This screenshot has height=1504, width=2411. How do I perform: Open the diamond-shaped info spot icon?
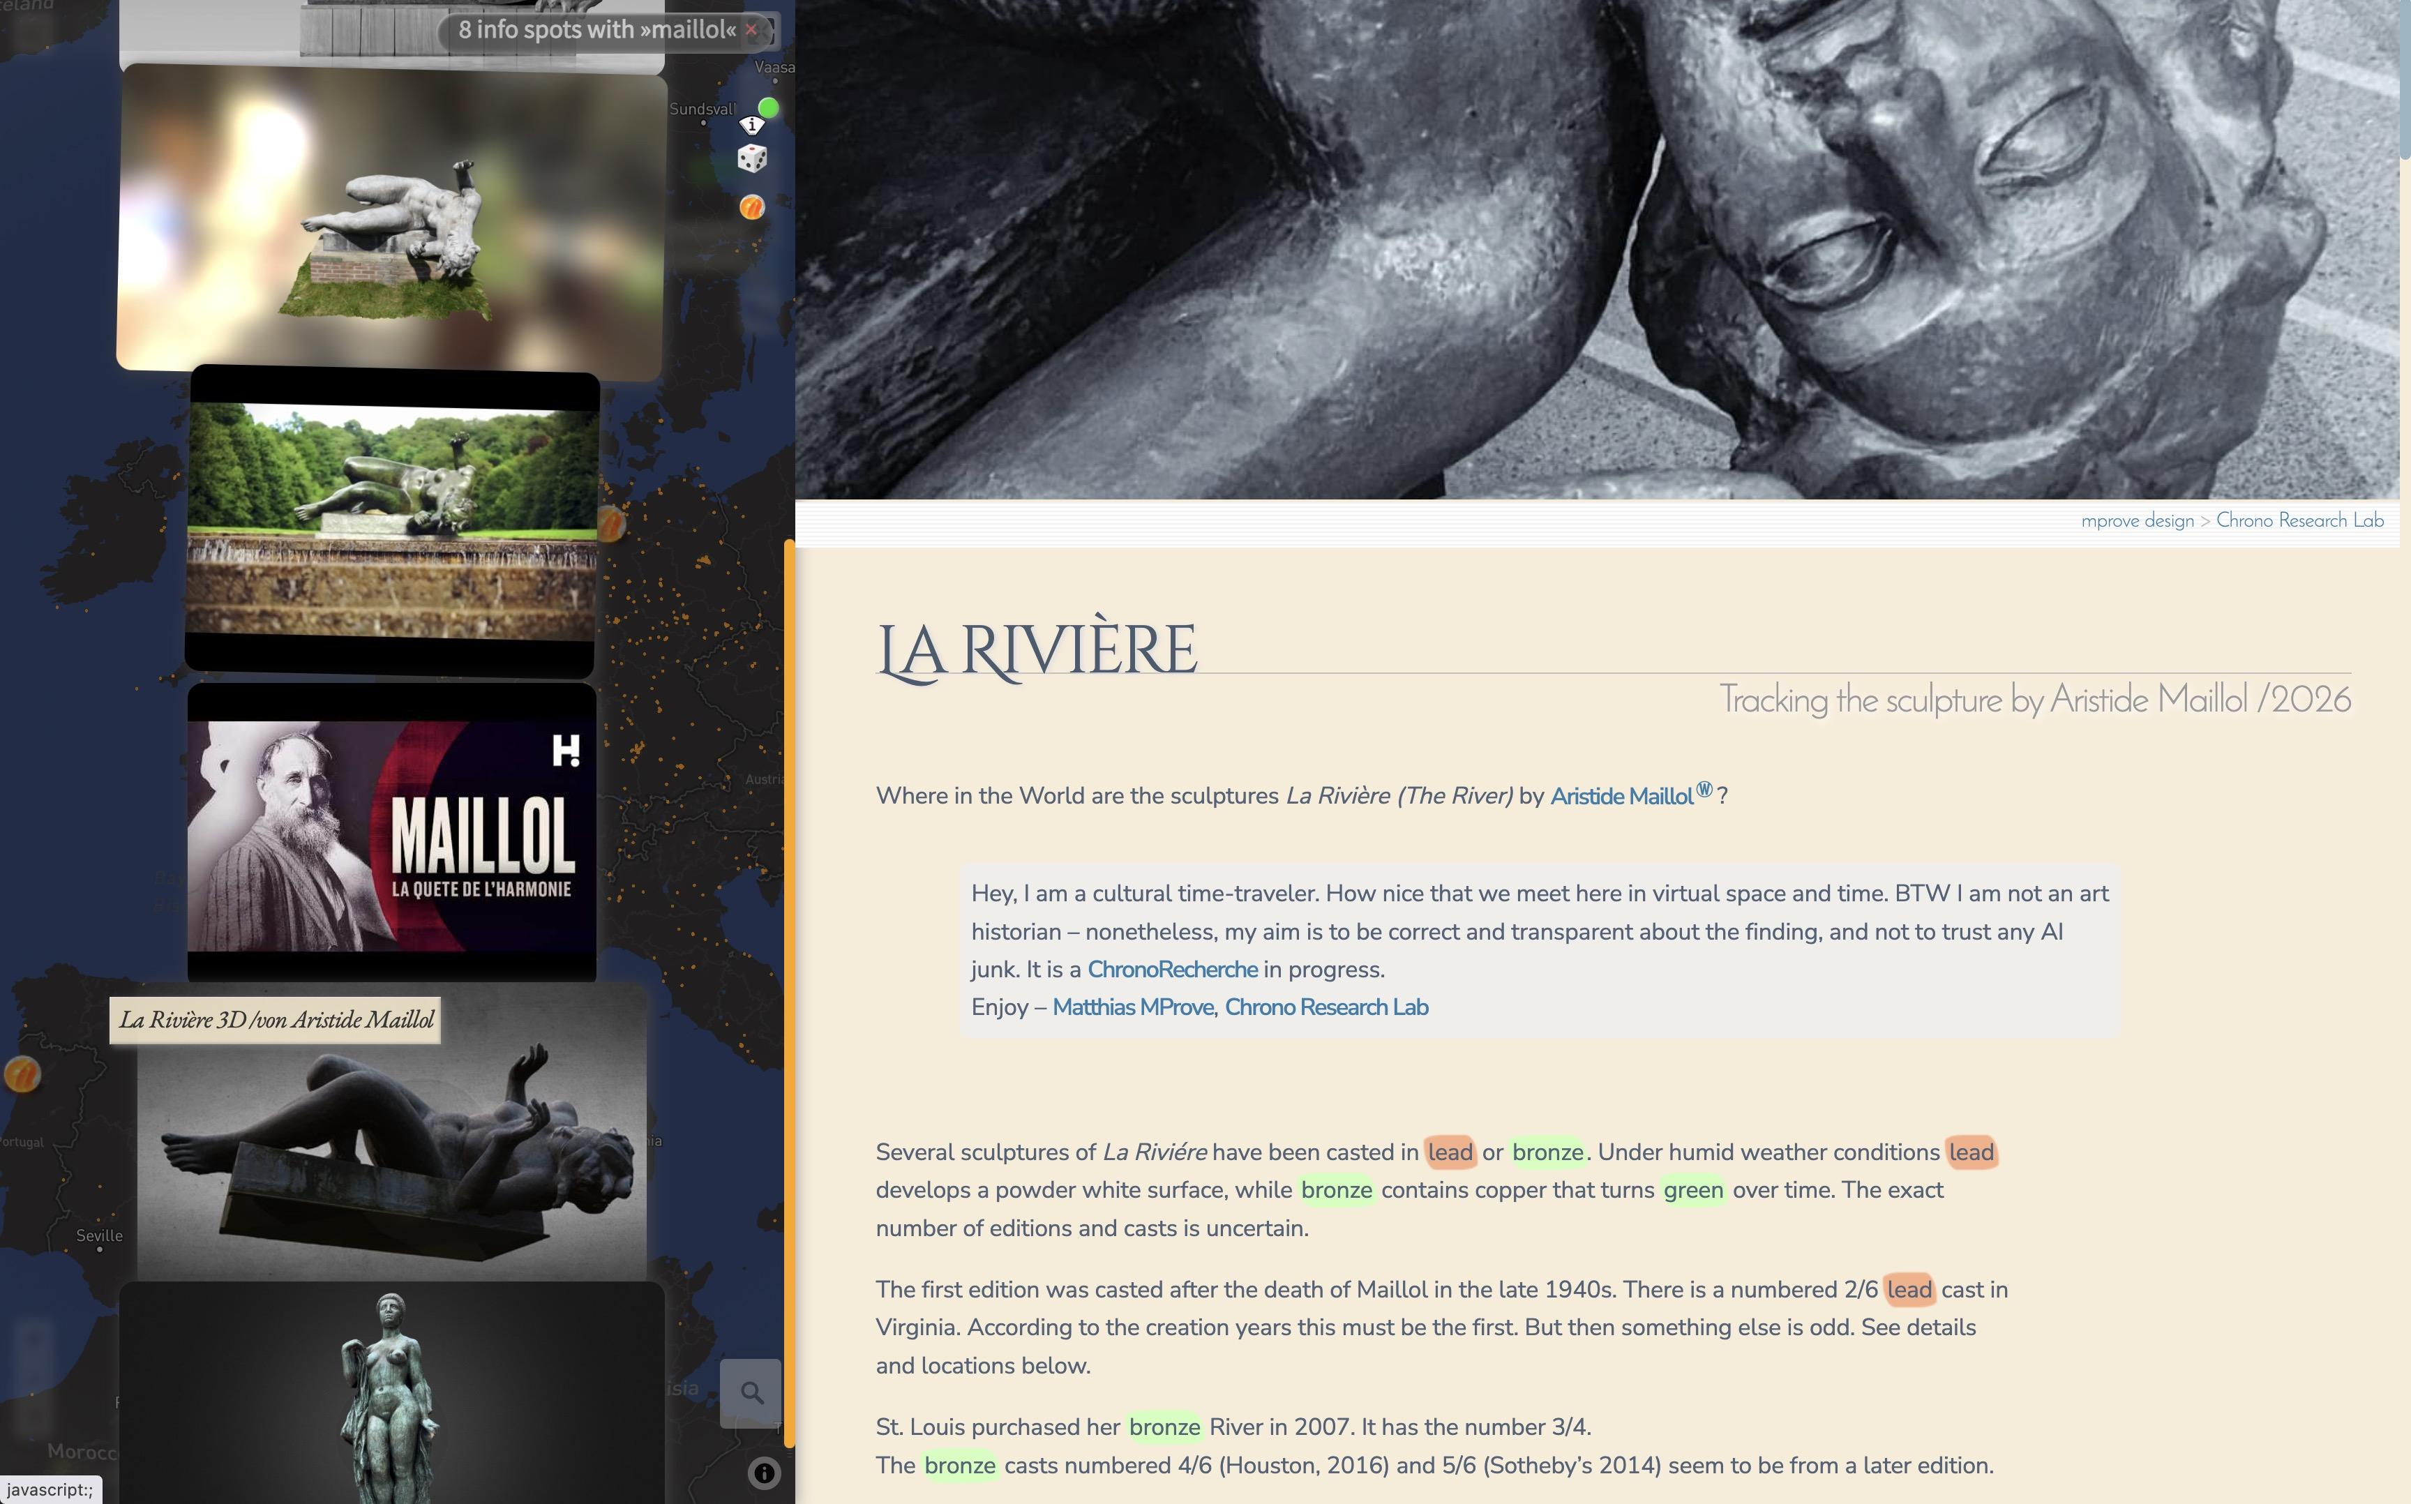coord(752,126)
